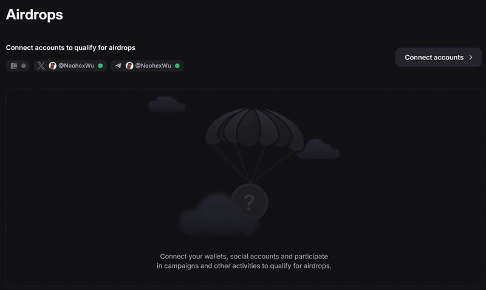Click the Telegram paper plane icon
This screenshot has height=290, width=486.
118,66
